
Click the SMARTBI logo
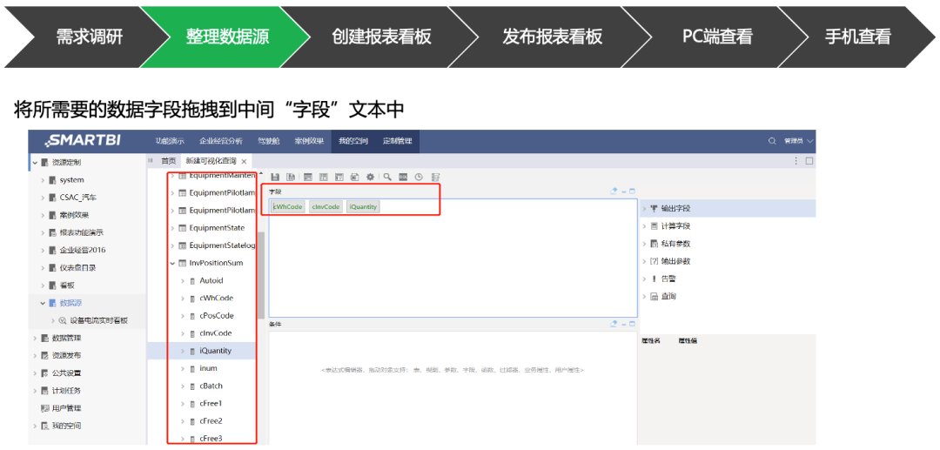click(84, 141)
